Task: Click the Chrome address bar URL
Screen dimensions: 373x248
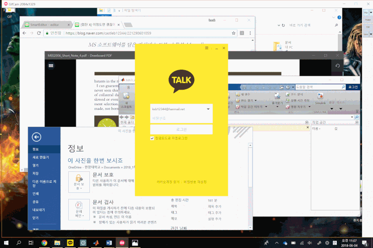Action: coord(108,33)
